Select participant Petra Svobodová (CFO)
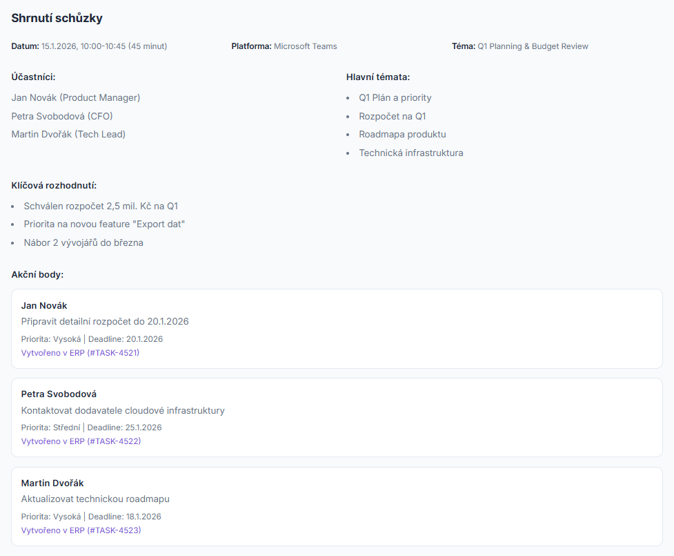This screenshot has height=556, width=674. tap(62, 116)
